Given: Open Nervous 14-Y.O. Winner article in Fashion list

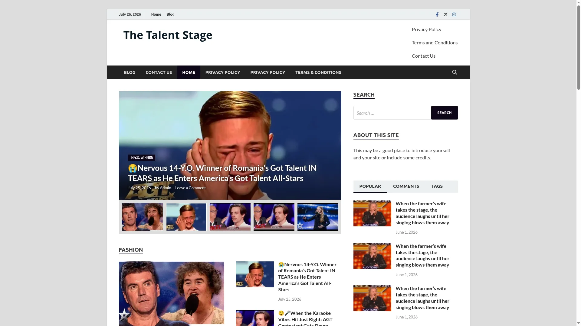Looking at the screenshot, I should 307,277.
